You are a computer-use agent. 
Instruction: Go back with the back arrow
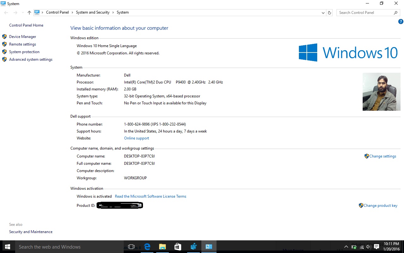coord(6,13)
